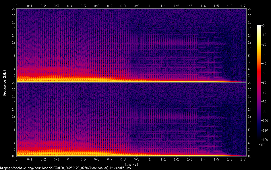Click the DC label on right frequency axis
The width and height of the screenshot is (271, 170).
click(x=250, y=156)
